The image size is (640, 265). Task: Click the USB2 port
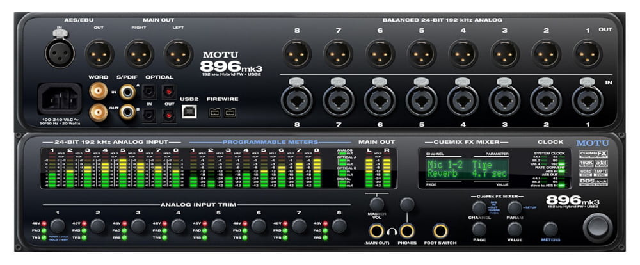(x=189, y=111)
